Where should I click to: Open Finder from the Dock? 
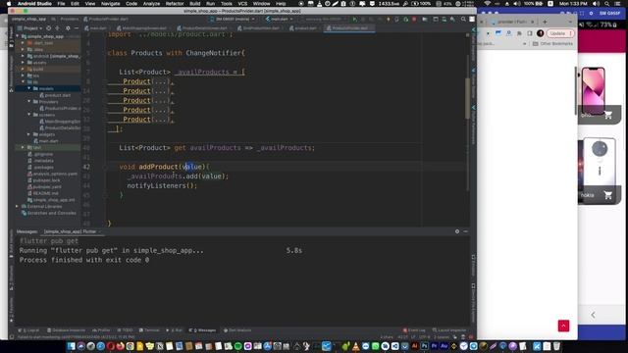(71, 346)
